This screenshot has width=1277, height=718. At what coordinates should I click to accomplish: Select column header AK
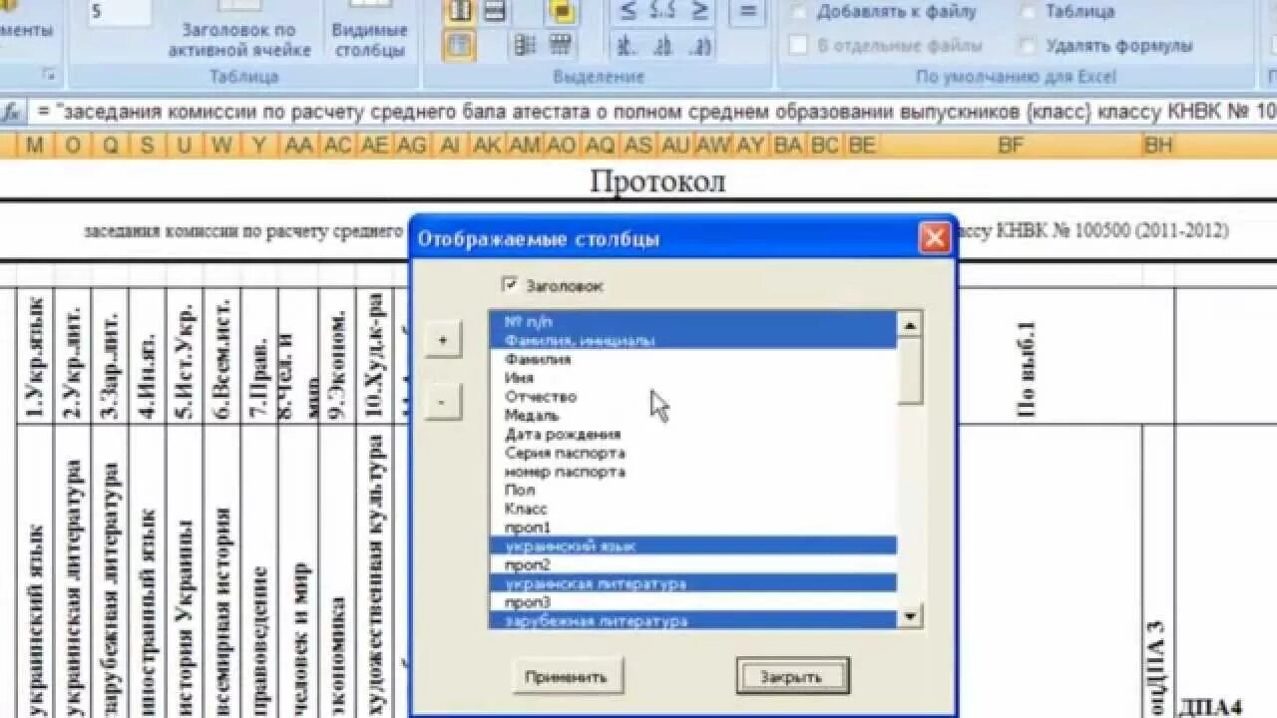tap(487, 146)
